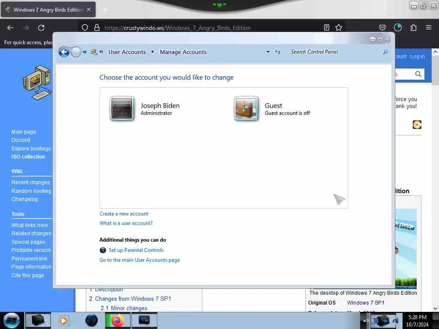Click Special pages sidebar link

click(28, 242)
